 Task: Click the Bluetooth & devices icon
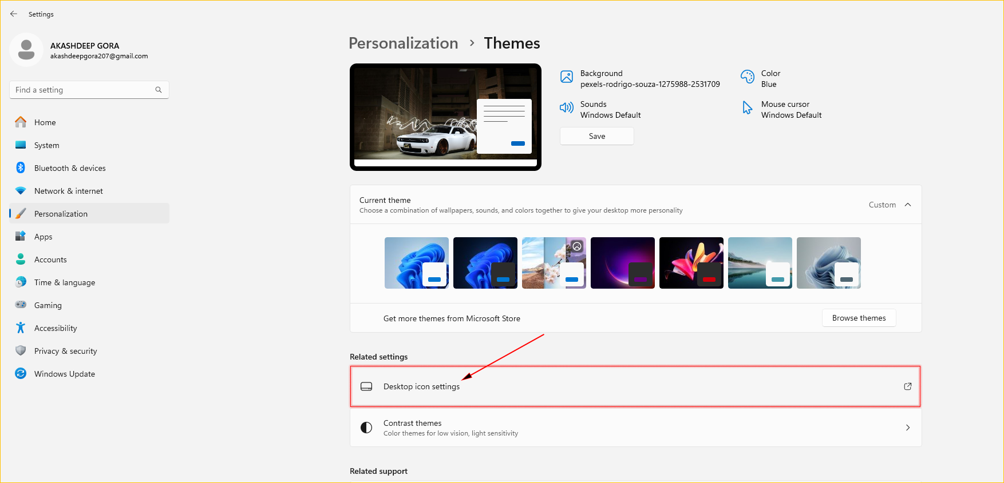(x=21, y=168)
